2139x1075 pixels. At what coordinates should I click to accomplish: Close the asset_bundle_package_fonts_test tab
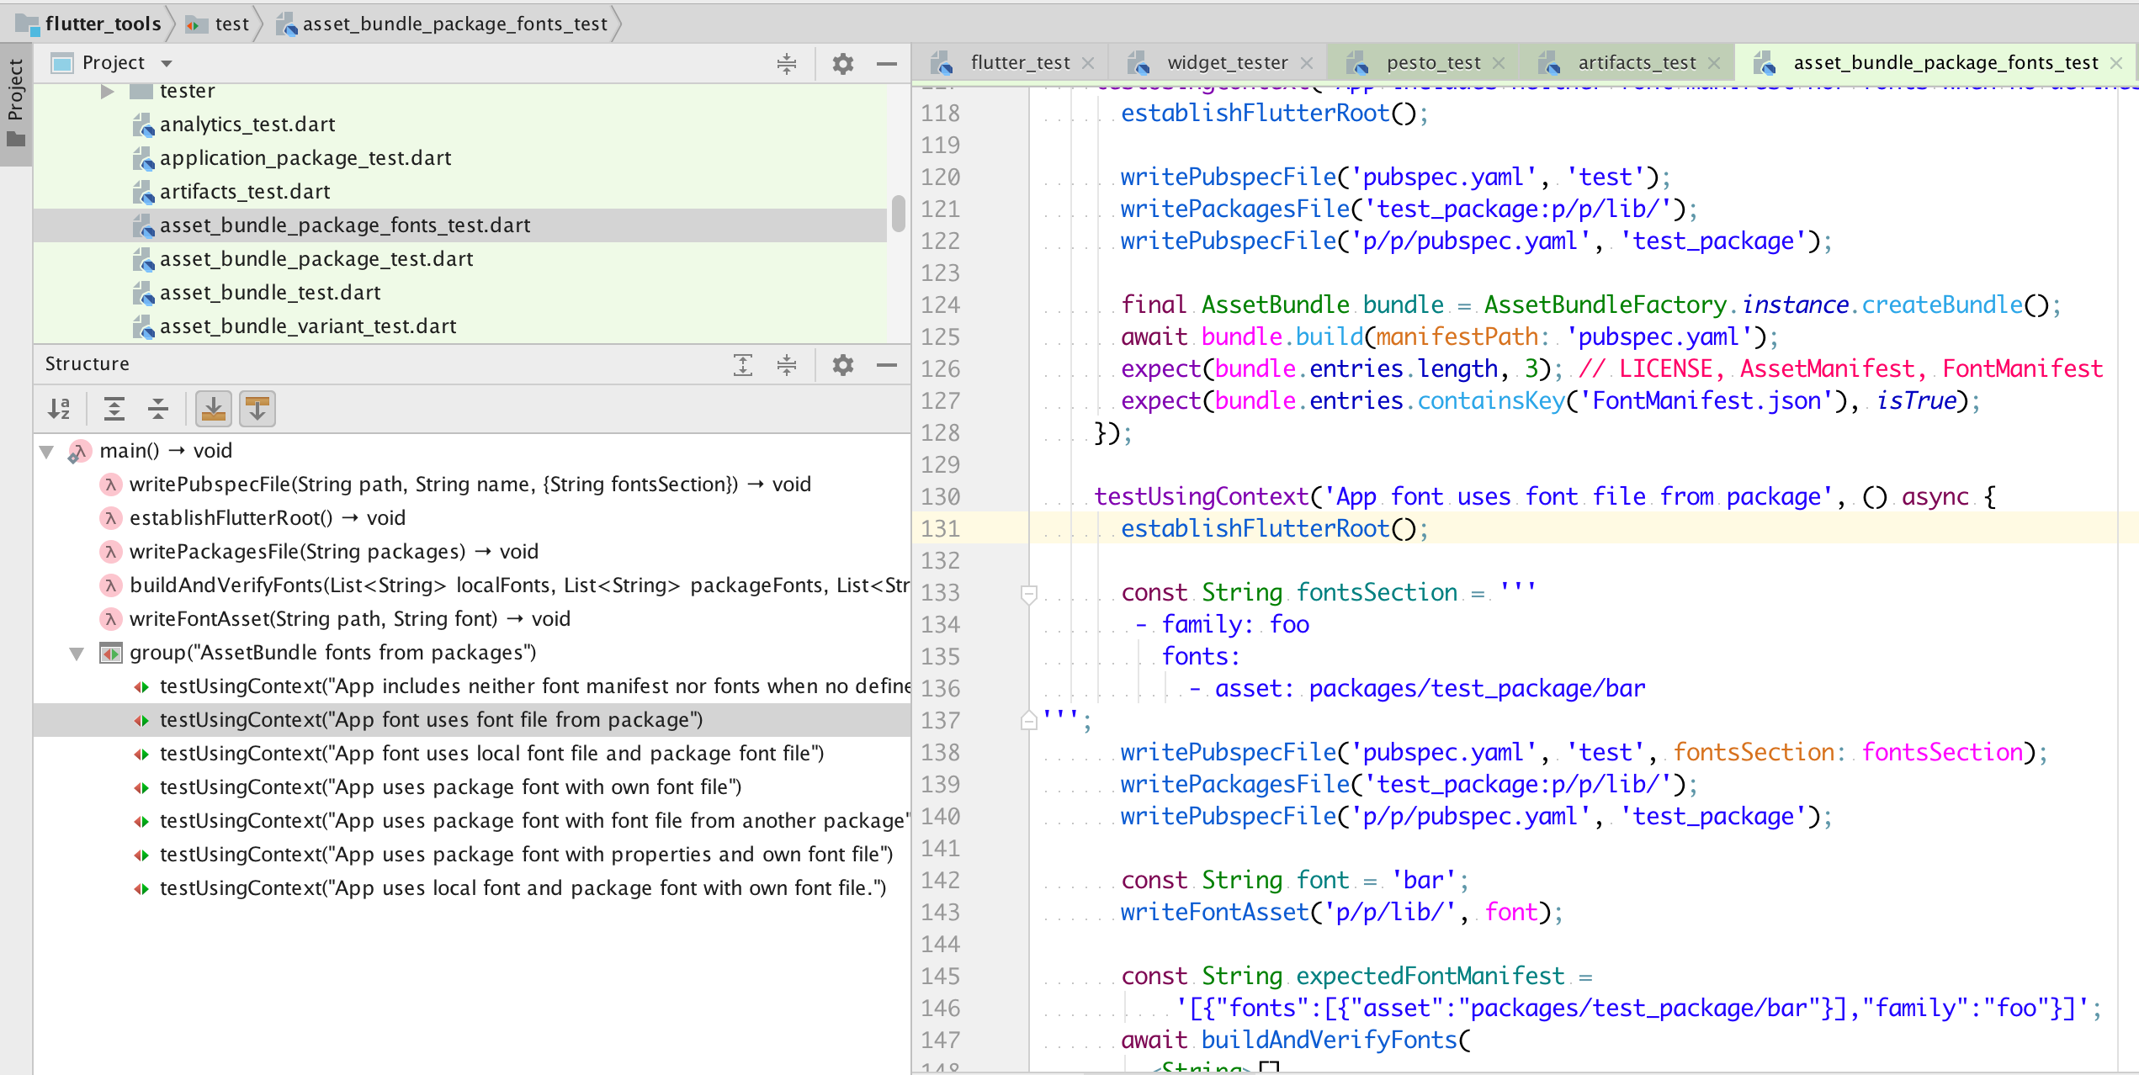[x=2116, y=63]
